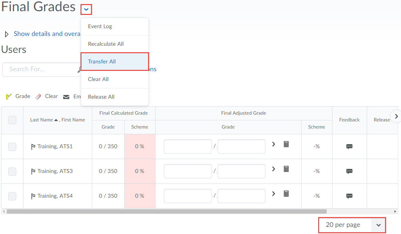Choose Recalculate All menu option
Image resolution: width=401 pixels, height=234 pixels.
(x=106, y=44)
